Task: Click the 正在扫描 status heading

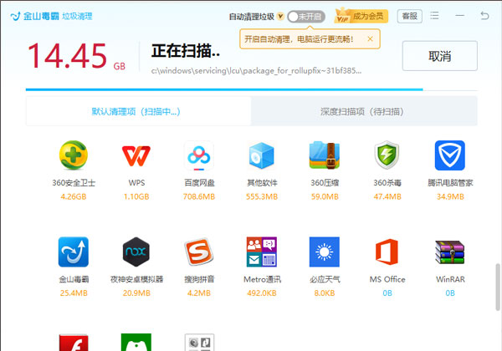Action: pos(186,51)
